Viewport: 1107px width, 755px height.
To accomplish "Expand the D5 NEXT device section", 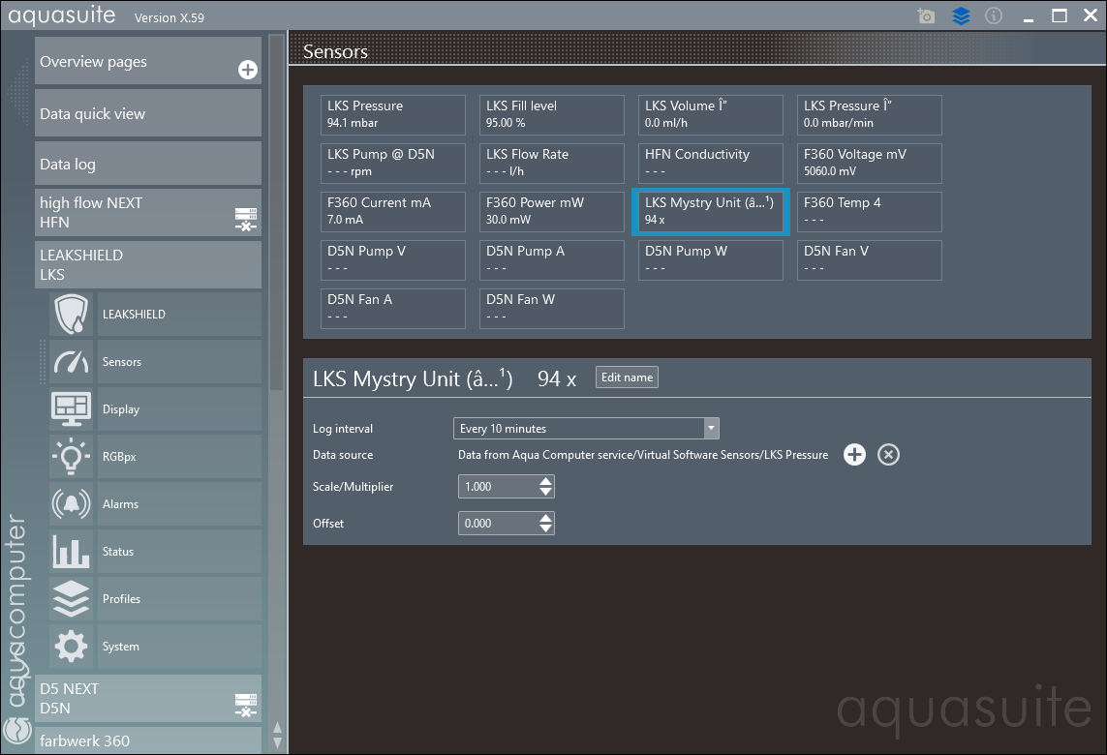I will pos(148,698).
